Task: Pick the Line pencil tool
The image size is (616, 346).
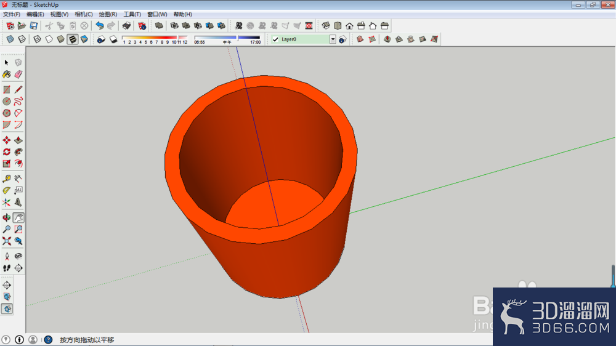Action: pos(18,90)
